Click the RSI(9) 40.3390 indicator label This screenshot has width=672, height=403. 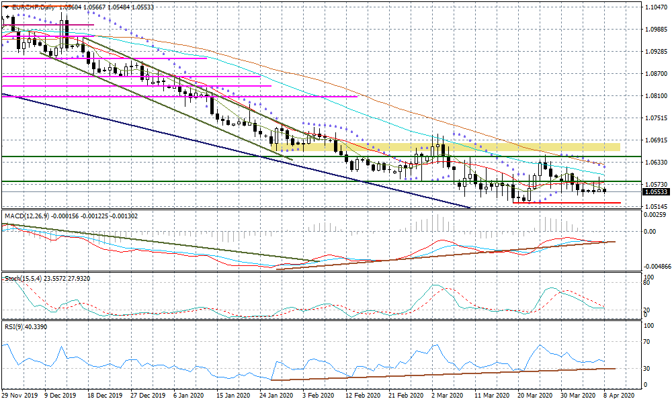26,327
